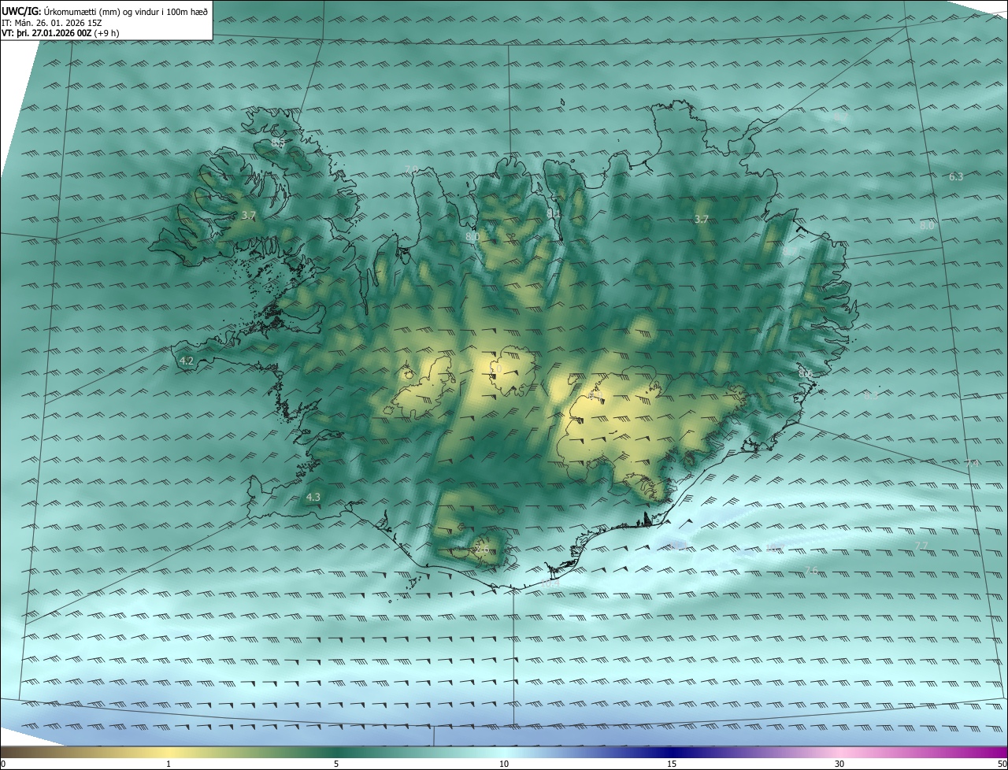Click the "1" tick label on the color scale

(x=169, y=764)
